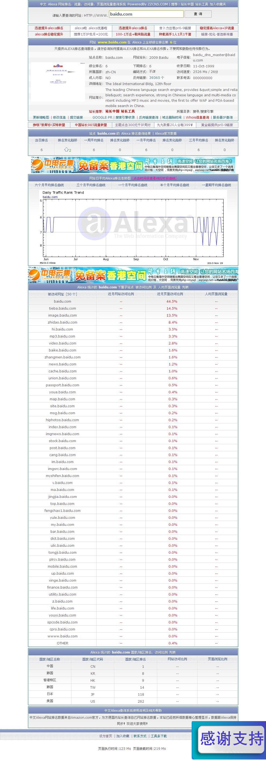
Task: Open the 主题点击300元千IP周付 ad
Action: coord(133,125)
